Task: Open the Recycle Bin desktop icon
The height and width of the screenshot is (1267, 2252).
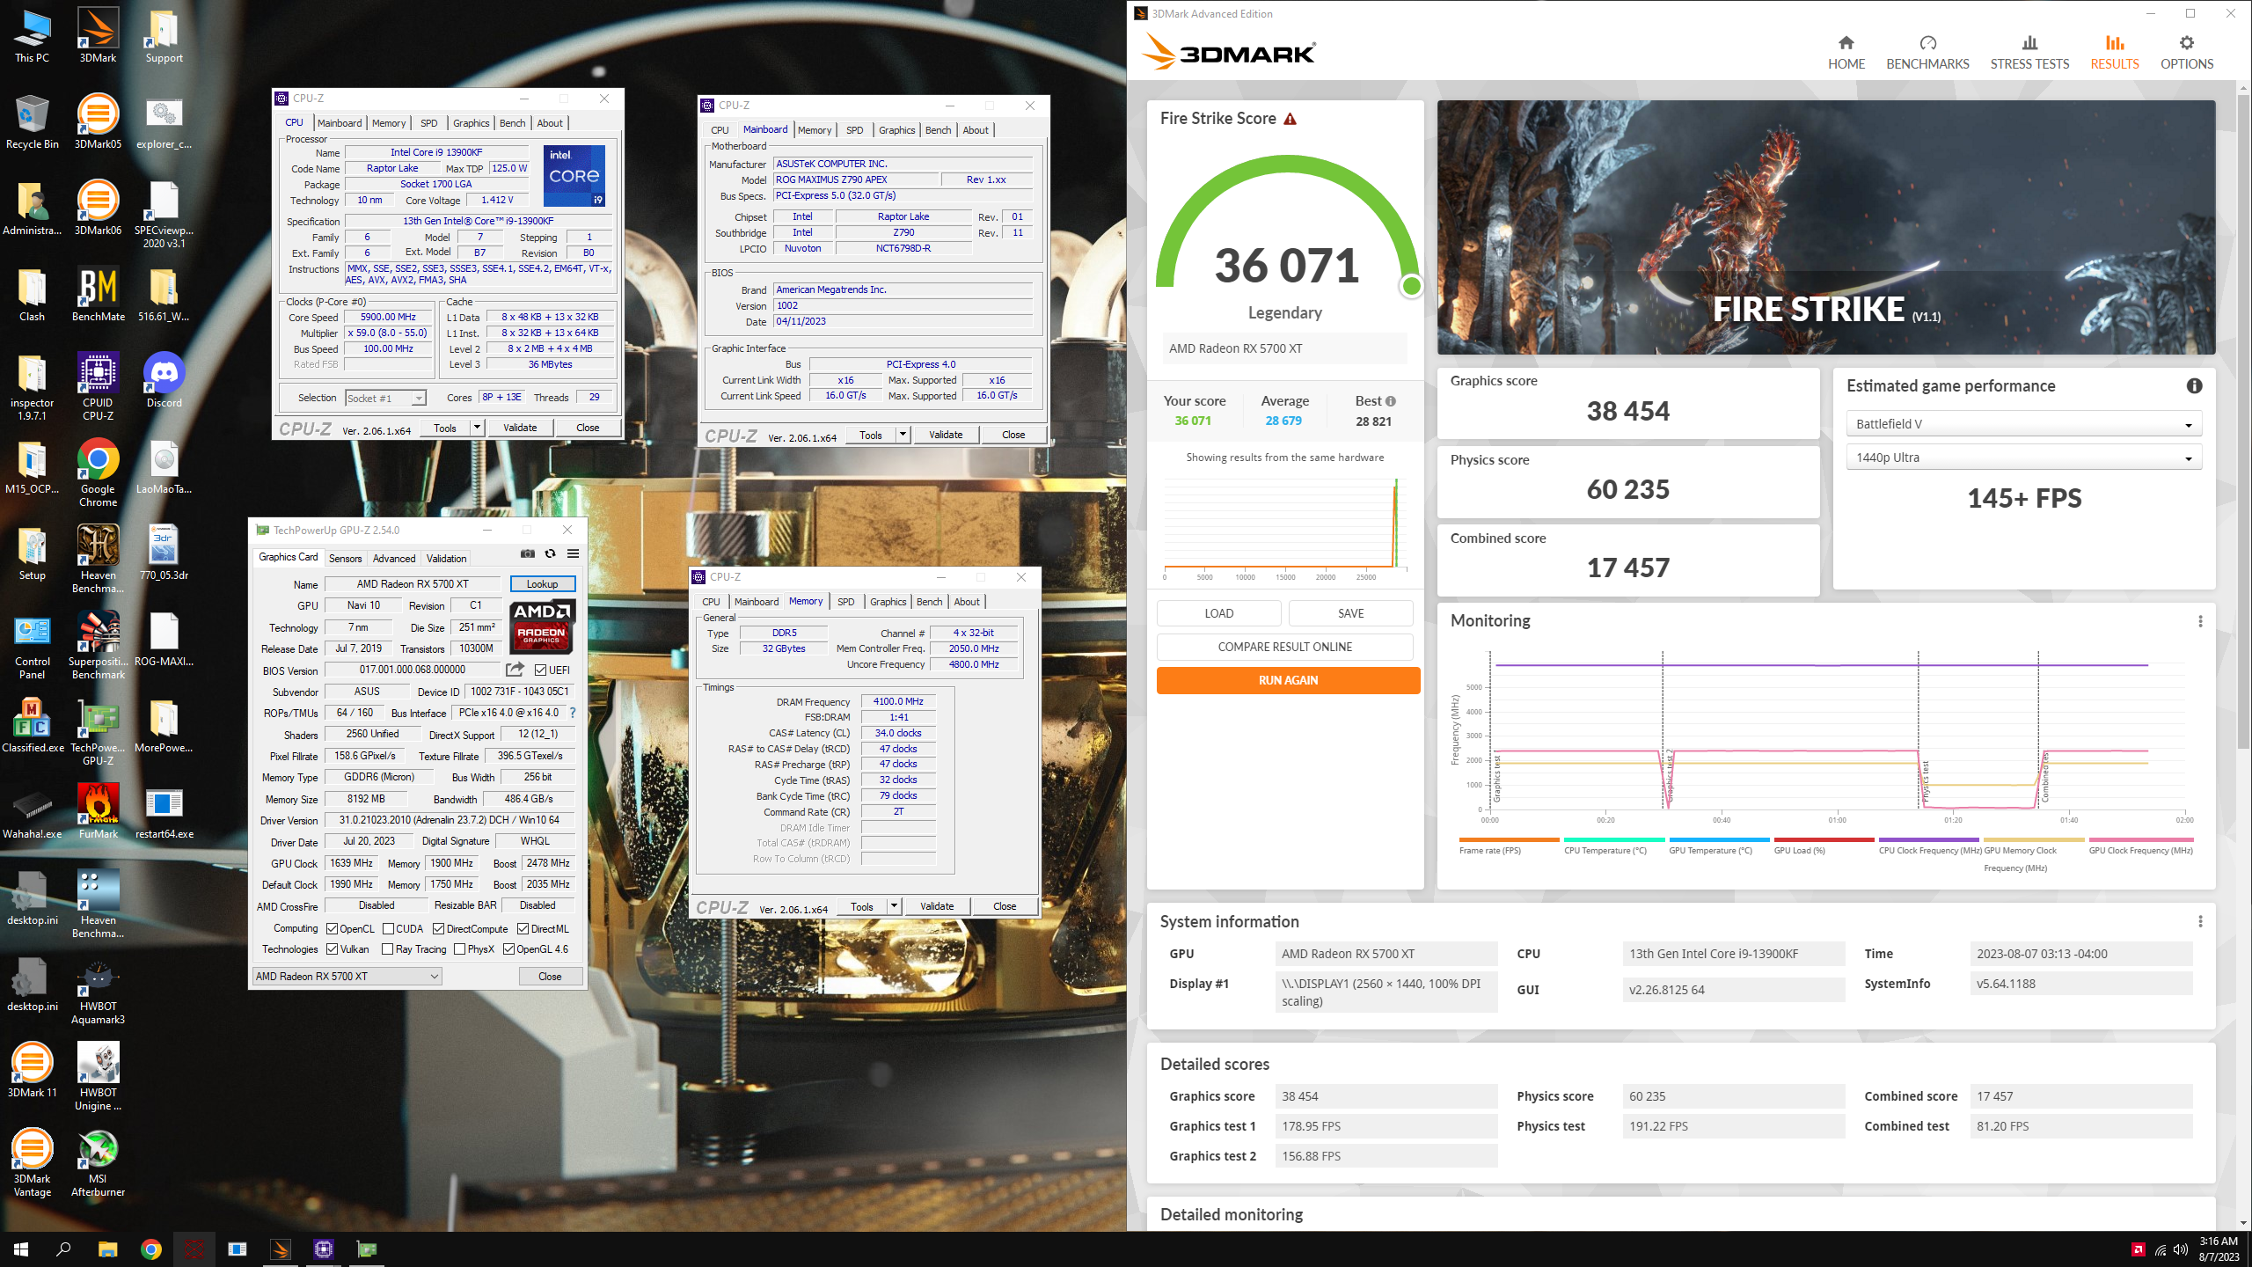Action: pyautogui.click(x=32, y=121)
